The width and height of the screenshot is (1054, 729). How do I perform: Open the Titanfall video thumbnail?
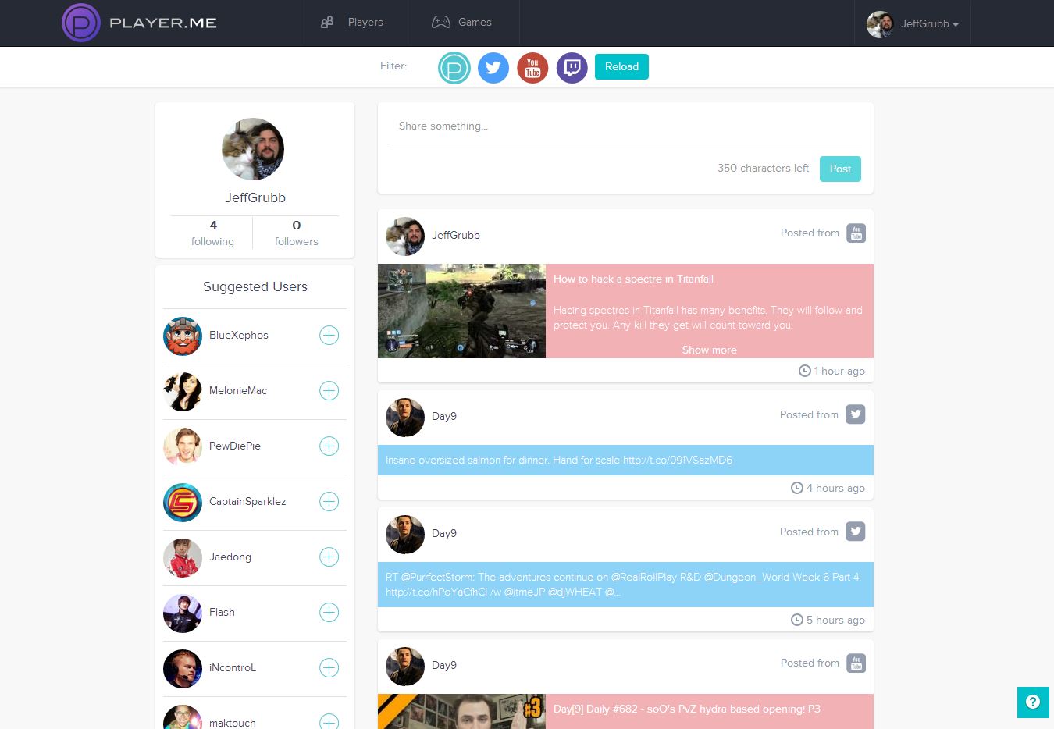pyautogui.click(x=461, y=311)
